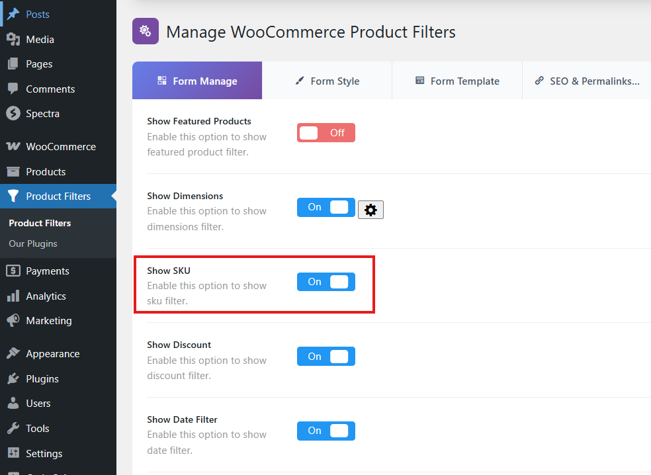The image size is (651, 475).
Task: Open Product Filters submenu link
Action: point(40,223)
